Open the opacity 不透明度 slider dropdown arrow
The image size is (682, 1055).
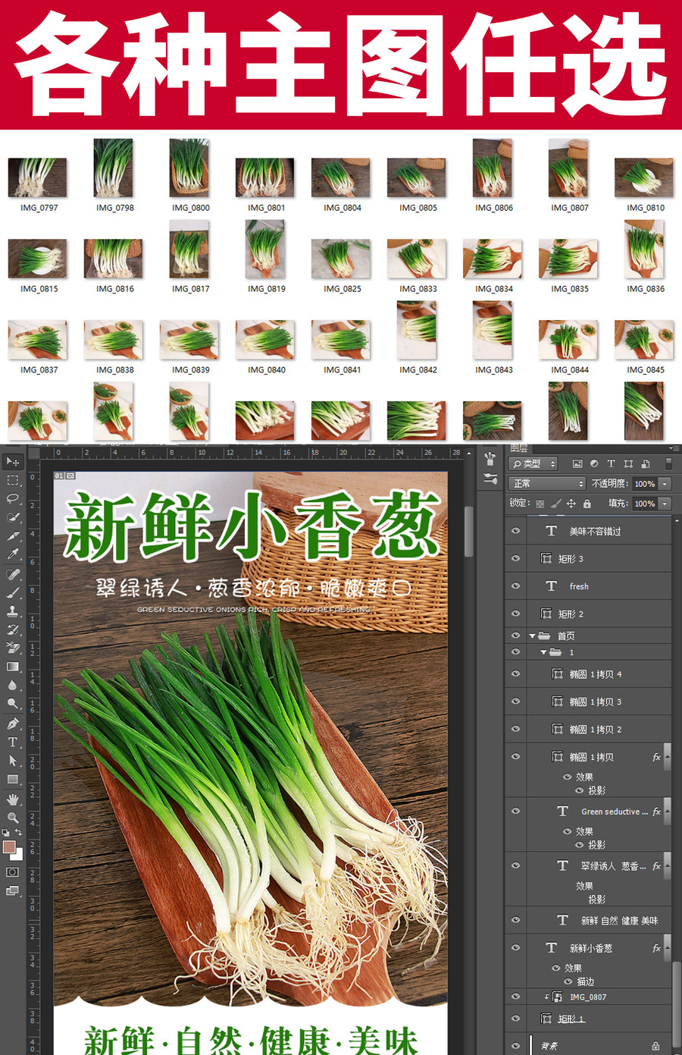click(x=665, y=483)
